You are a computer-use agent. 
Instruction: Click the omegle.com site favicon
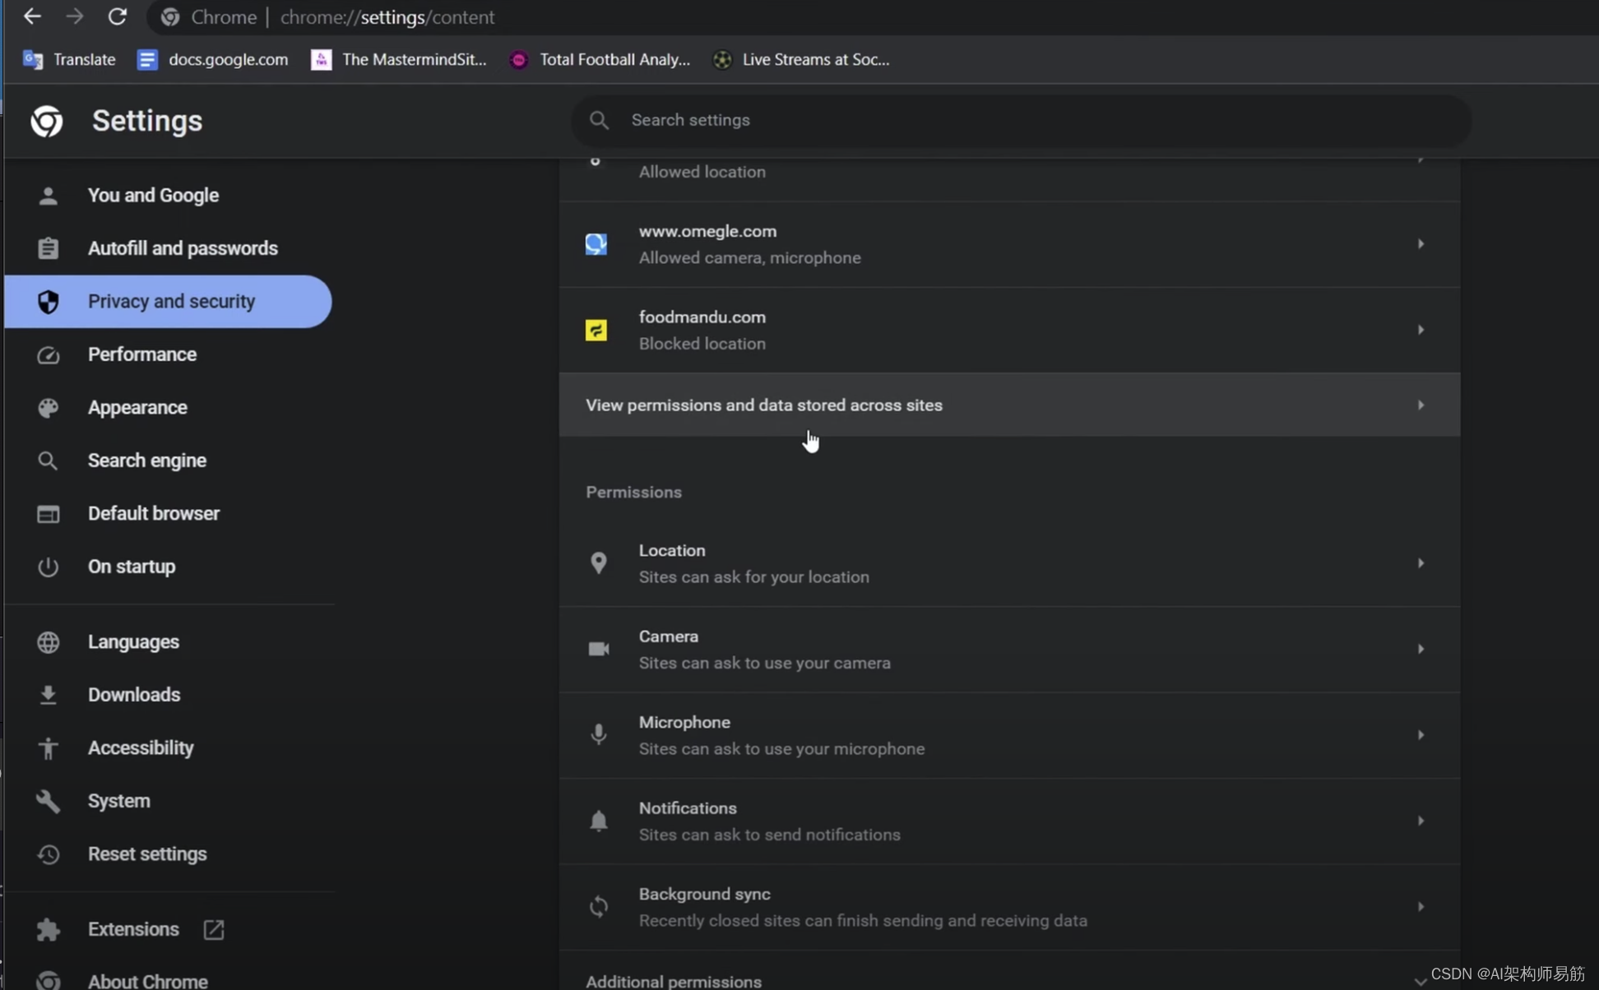click(596, 244)
